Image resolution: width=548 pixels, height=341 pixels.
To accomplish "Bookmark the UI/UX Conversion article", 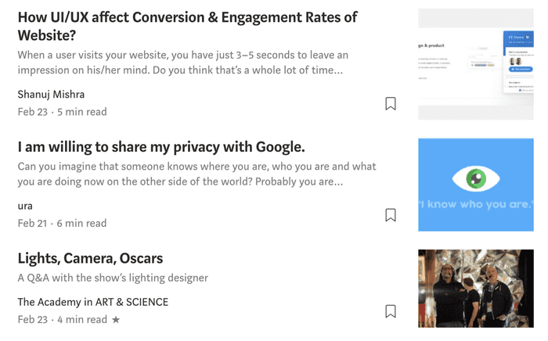I will 391,103.
